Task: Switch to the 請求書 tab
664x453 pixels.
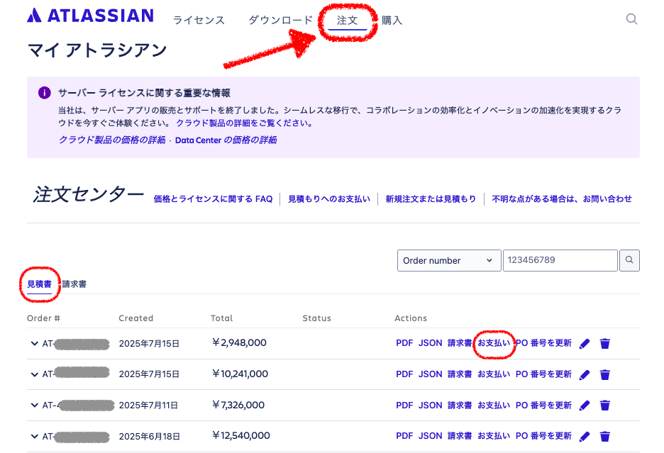Action: (74, 284)
